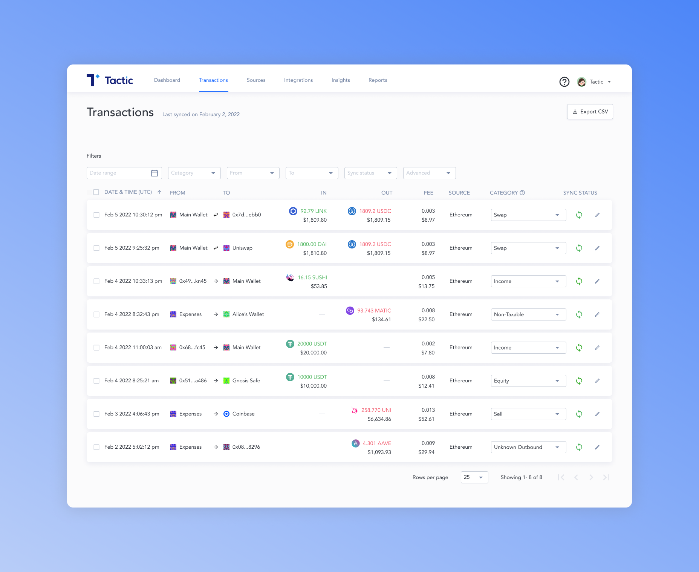Click the calendar icon in Date range
Image resolution: width=699 pixels, height=572 pixels.
click(154, 173)
